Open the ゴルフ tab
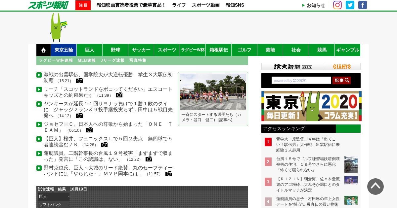The image size is (397, 208). (244, 50)
